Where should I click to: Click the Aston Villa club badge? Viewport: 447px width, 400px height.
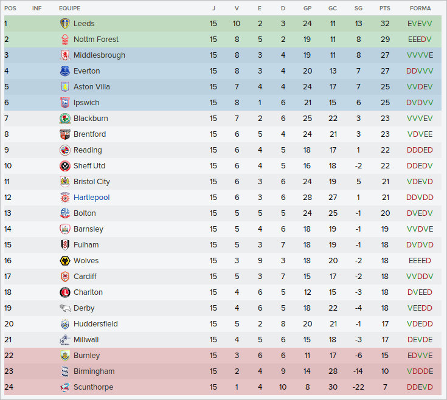(x=65, y=87)
